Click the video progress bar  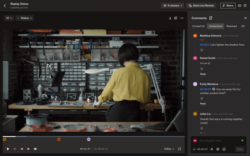[x=93, y=136]
